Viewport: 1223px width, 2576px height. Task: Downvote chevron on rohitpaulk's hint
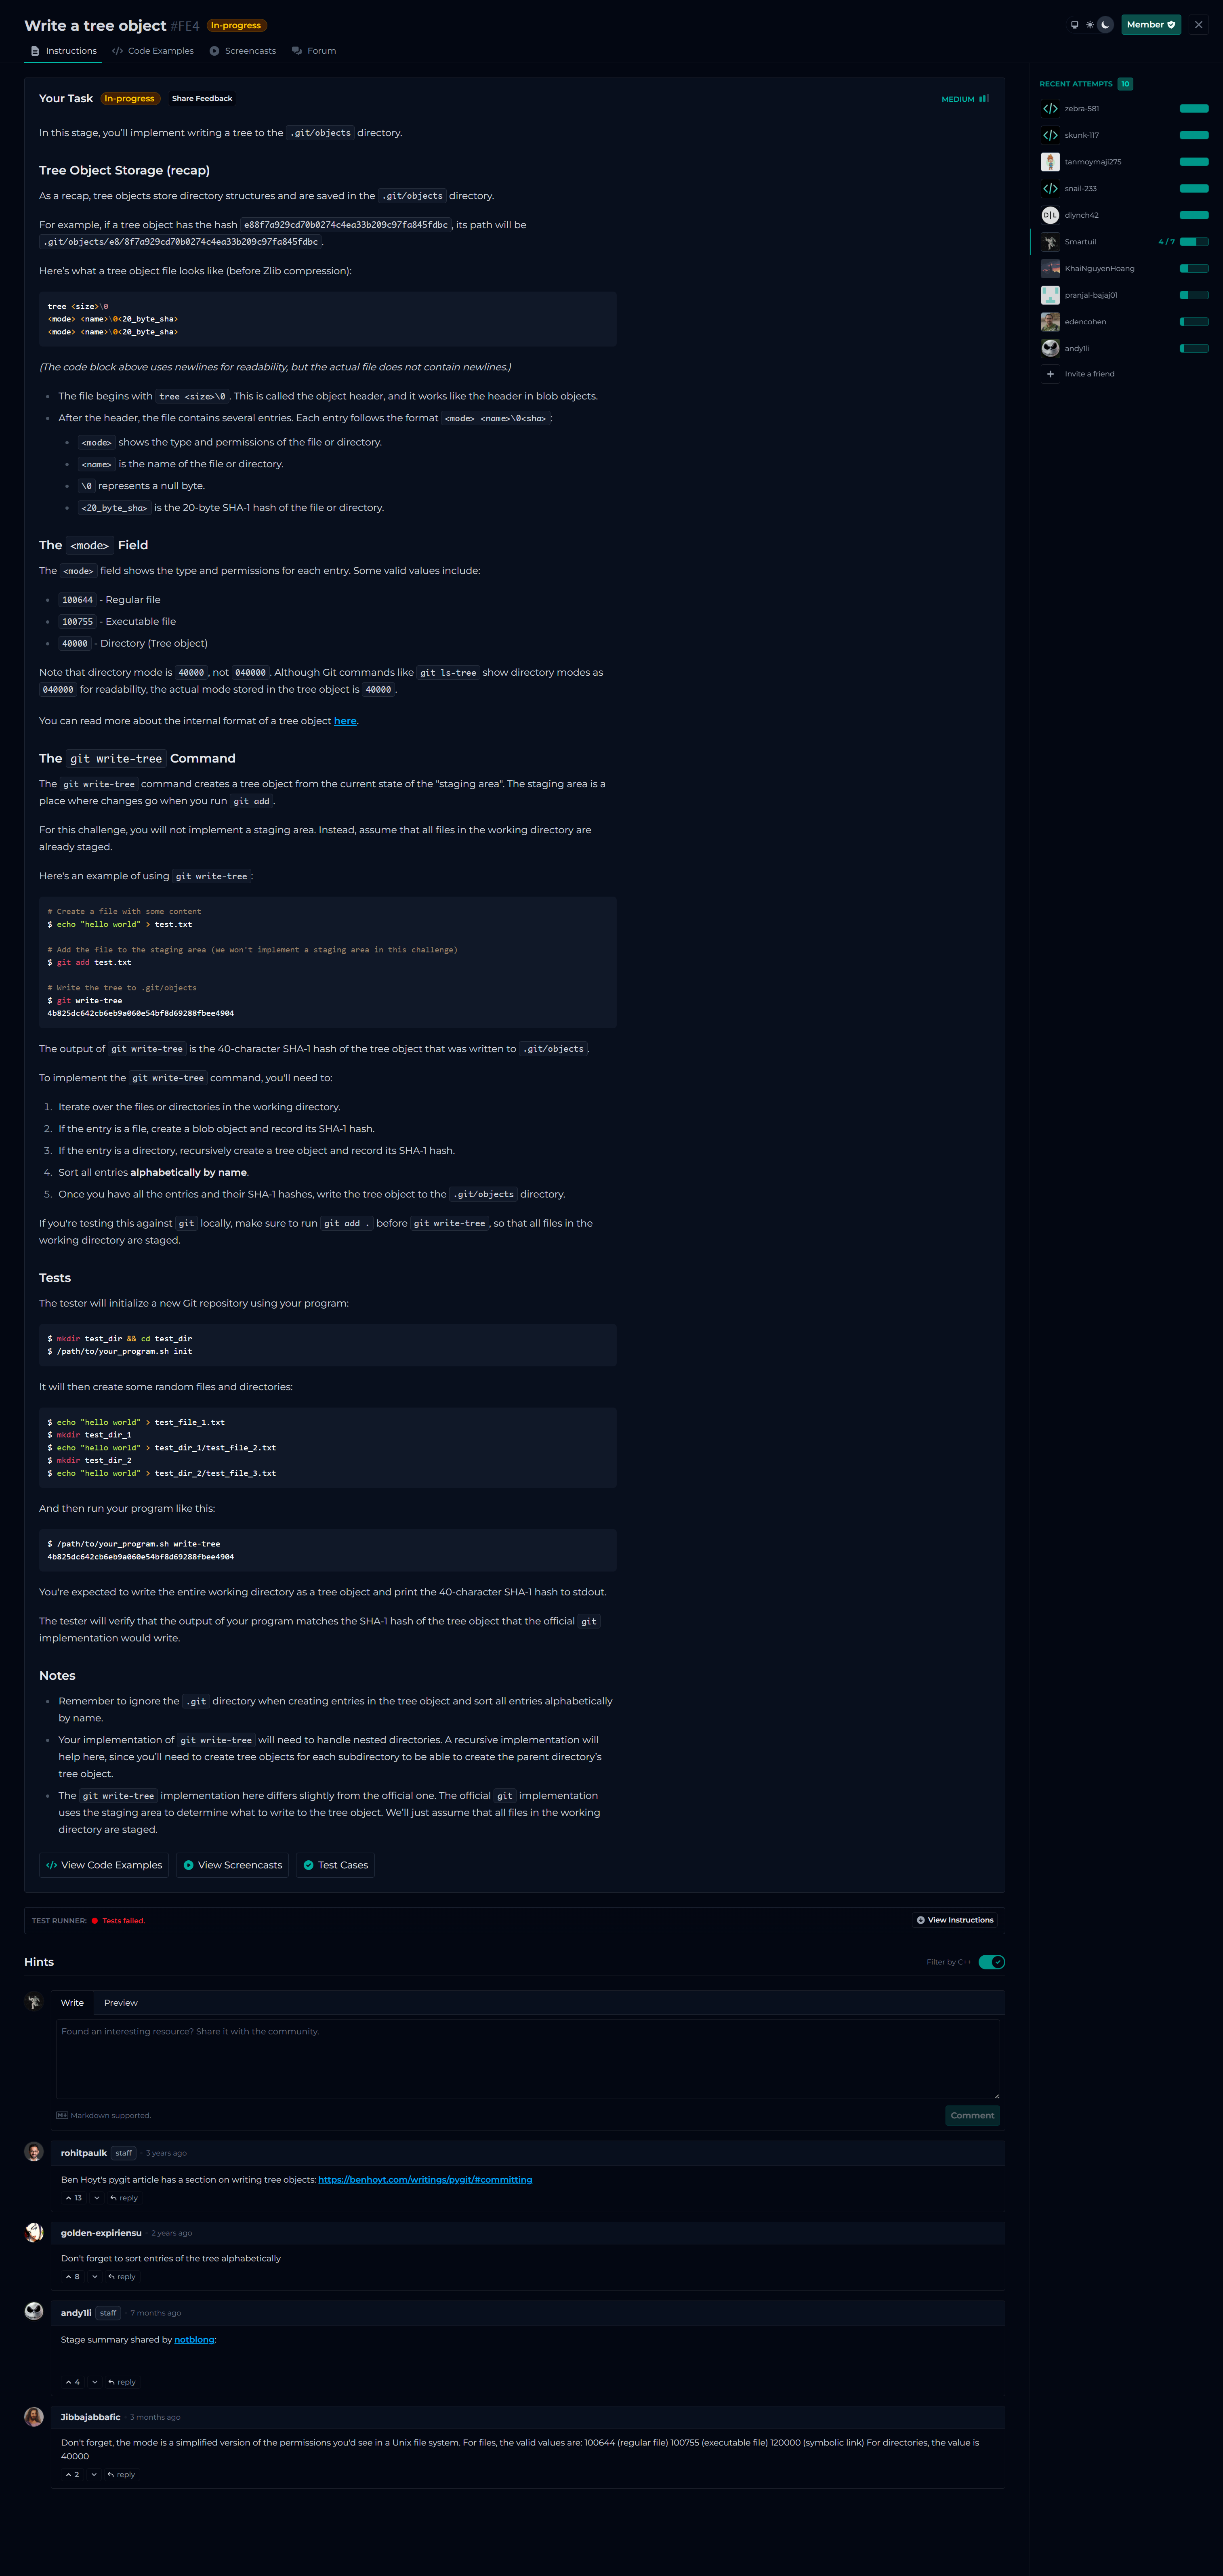point(97,2198)
